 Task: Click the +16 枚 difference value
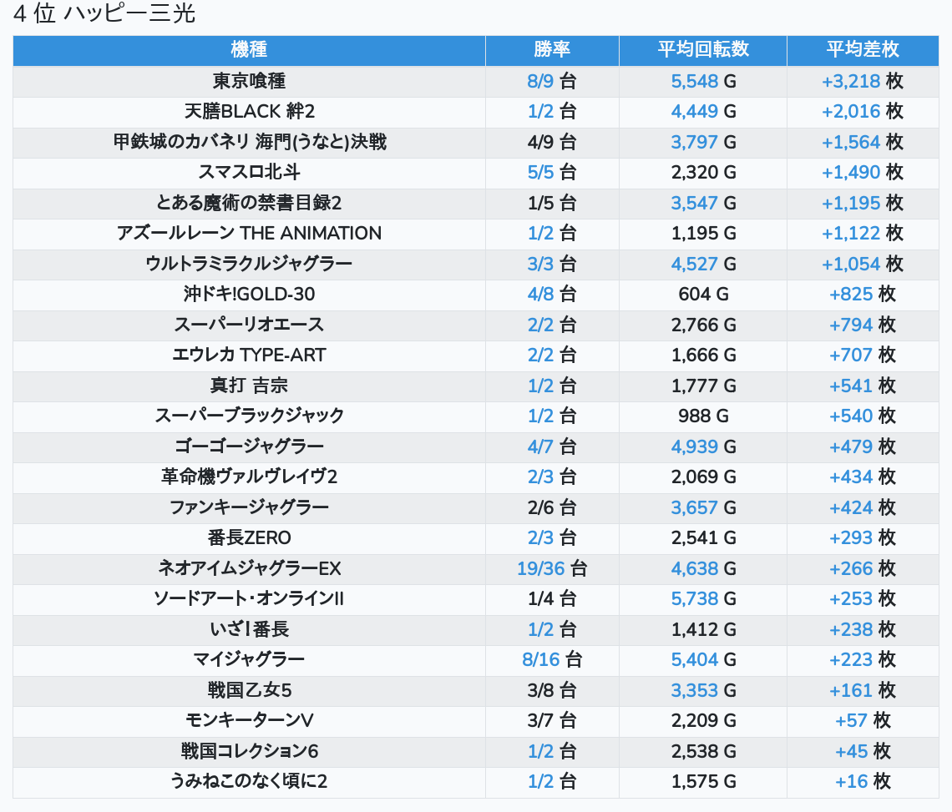pyautogui.click(x=863, y=782)
